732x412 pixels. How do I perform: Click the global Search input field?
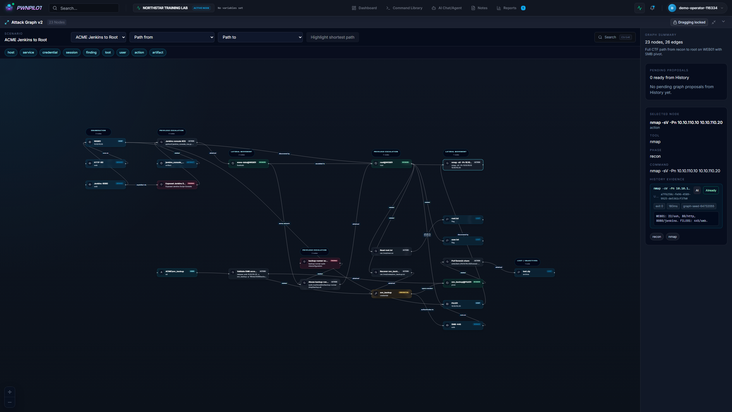(84, 8)
